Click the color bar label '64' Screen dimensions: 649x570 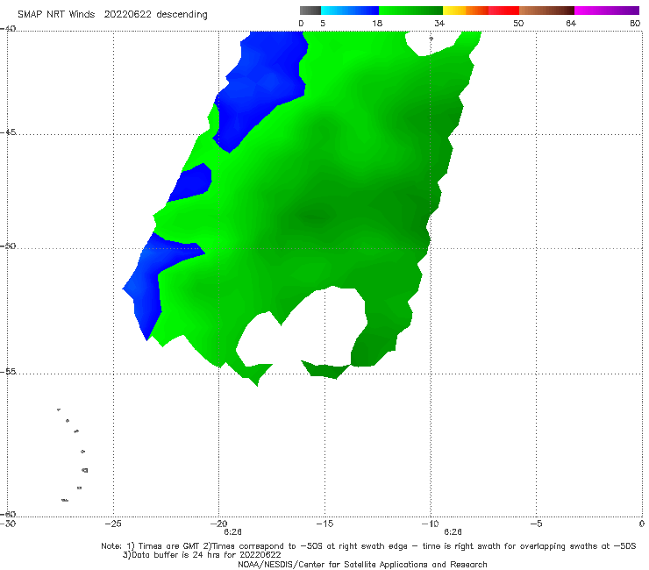coord(571,23)
